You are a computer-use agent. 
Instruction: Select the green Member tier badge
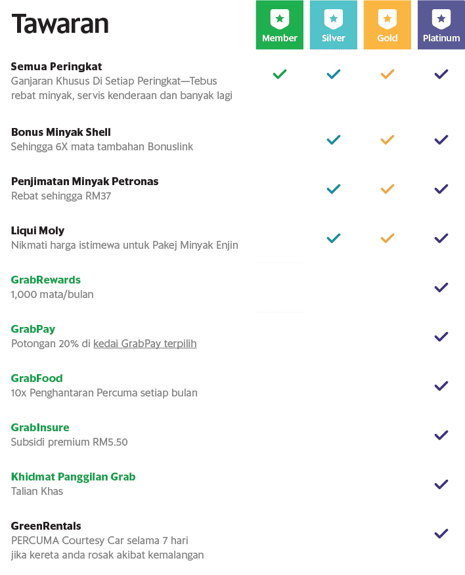tap(280, 25)
